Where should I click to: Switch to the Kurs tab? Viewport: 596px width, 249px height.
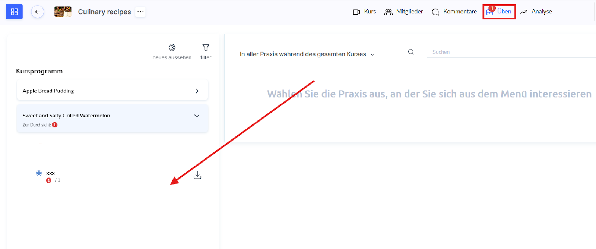tap(364, 12)
